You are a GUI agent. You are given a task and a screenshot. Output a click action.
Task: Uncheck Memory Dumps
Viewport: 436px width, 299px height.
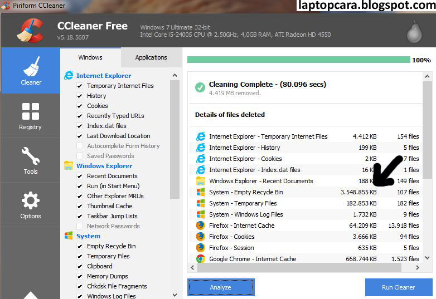(80, 276)
